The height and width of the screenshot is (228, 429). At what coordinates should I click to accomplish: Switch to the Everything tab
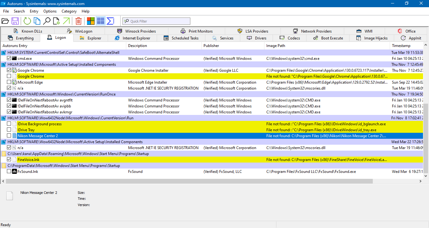(20, 38)
